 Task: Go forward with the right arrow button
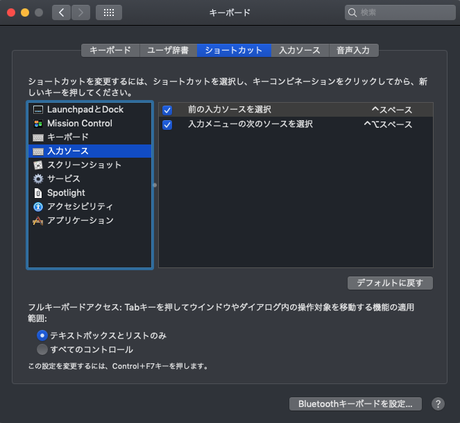click(x=80, y=13)
